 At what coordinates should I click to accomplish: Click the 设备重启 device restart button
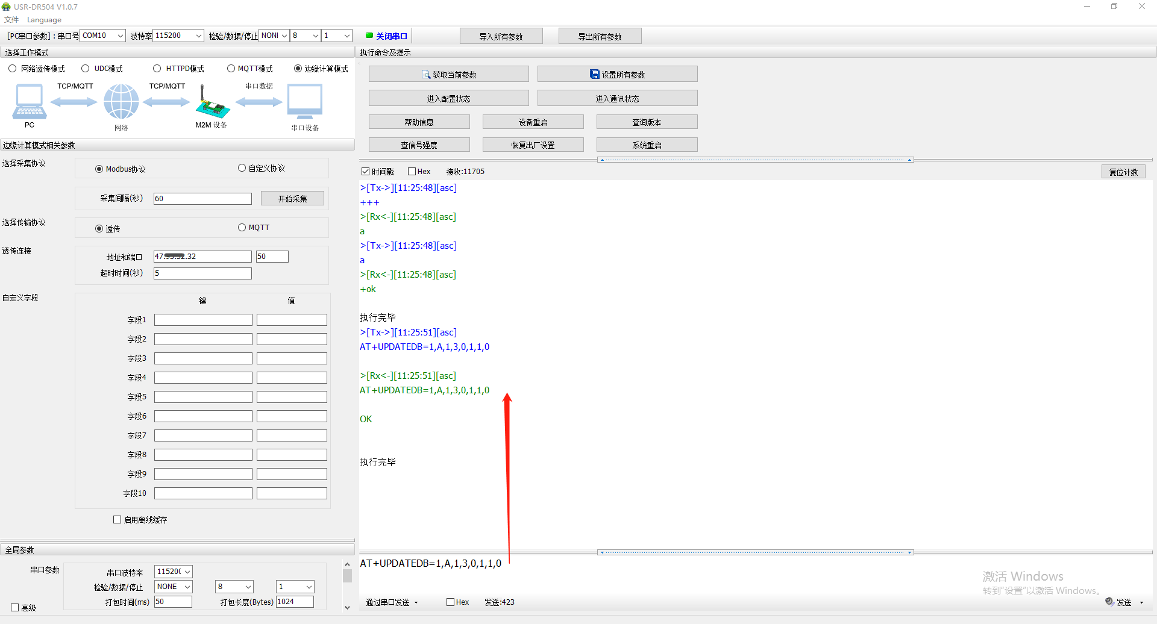click(x=533, y=122)
